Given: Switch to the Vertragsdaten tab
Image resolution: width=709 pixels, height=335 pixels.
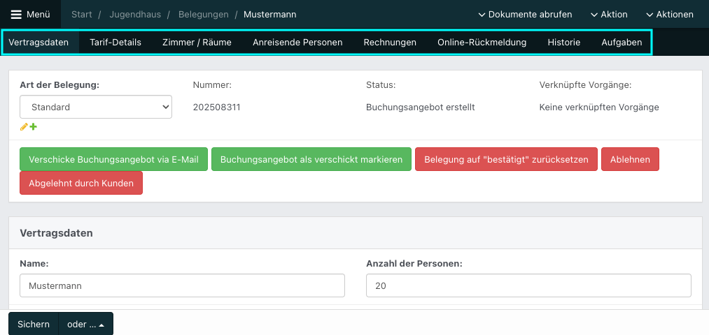Looking at the screenshot, I should (38, 43).
